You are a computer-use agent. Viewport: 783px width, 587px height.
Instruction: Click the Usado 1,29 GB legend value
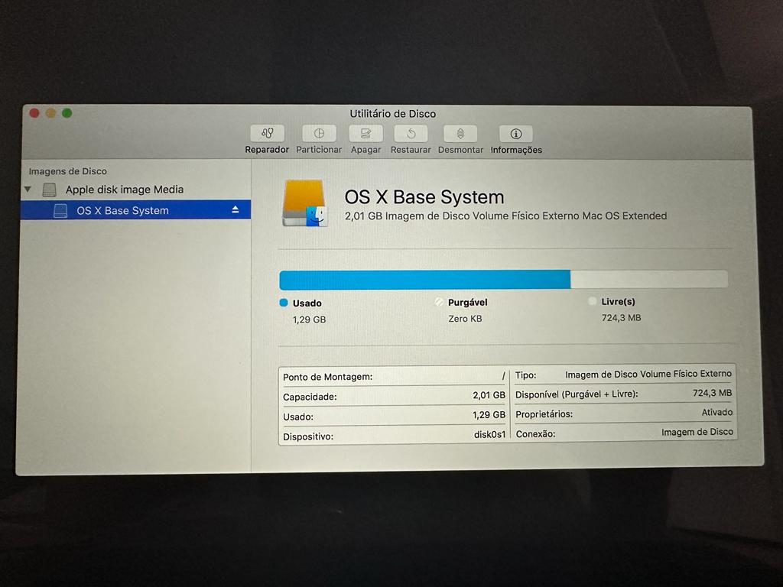[x=309, y=319]
